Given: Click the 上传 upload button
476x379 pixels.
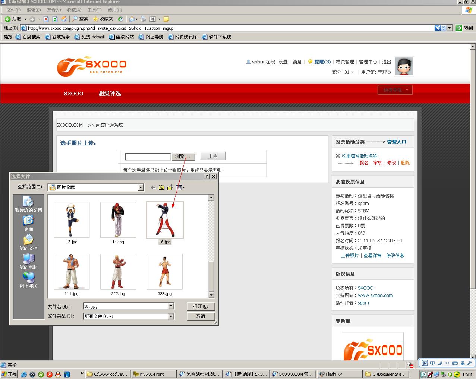Looking at the screenshot, I should pos(212,156).
